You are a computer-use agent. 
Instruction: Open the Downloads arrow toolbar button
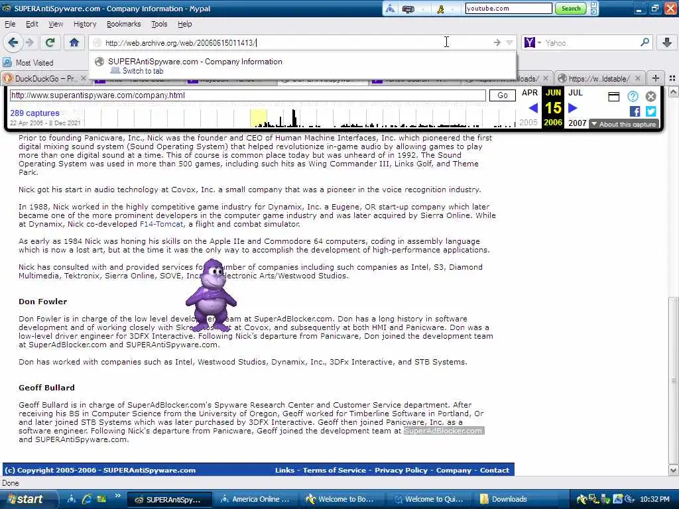[x=667, y=42]
